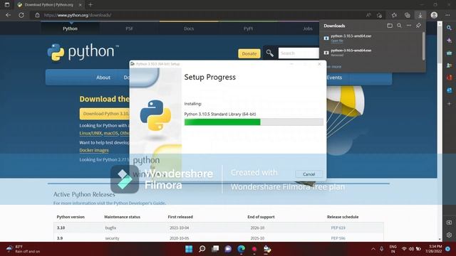
Task: Click the python.org search magnifier icon
Action: pos(270,53)
